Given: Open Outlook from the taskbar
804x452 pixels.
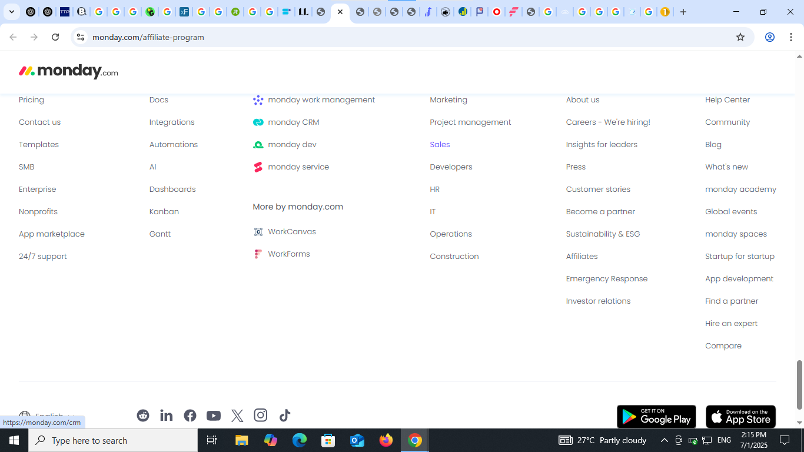Looking at the screenshot, I should (357, 440).
